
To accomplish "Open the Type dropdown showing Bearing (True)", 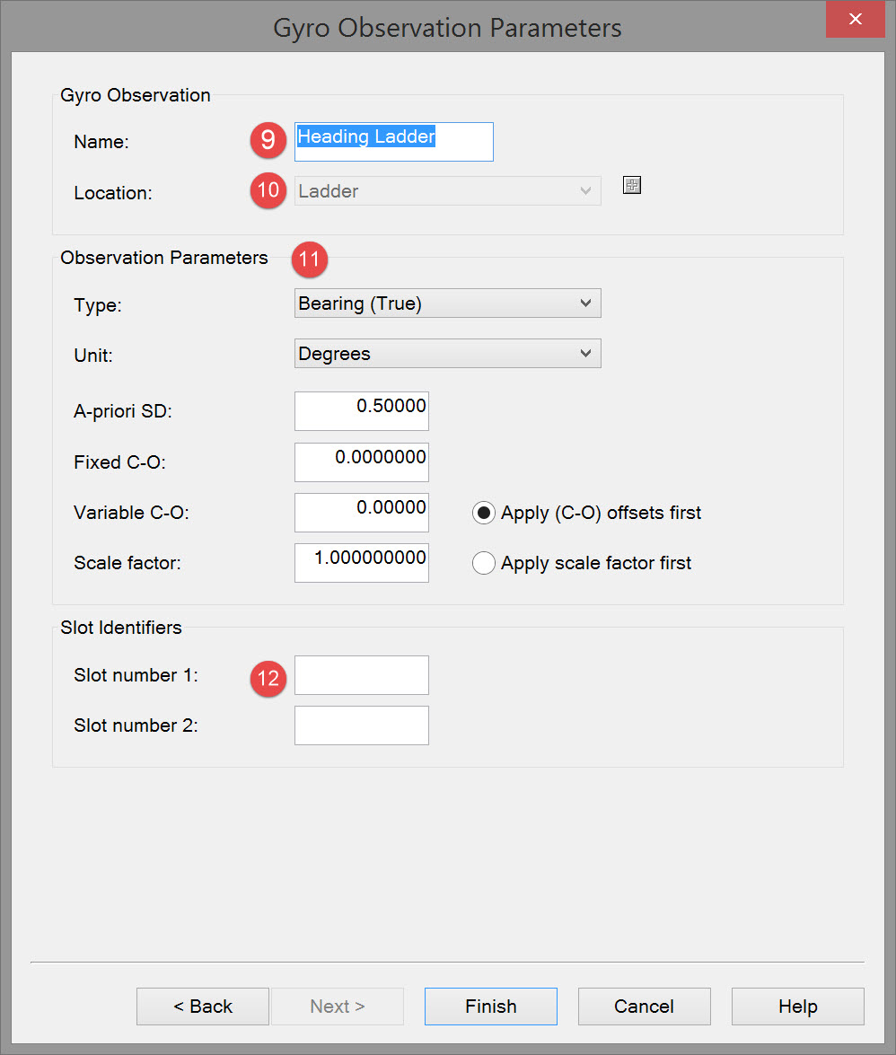I will click(448, 303).
